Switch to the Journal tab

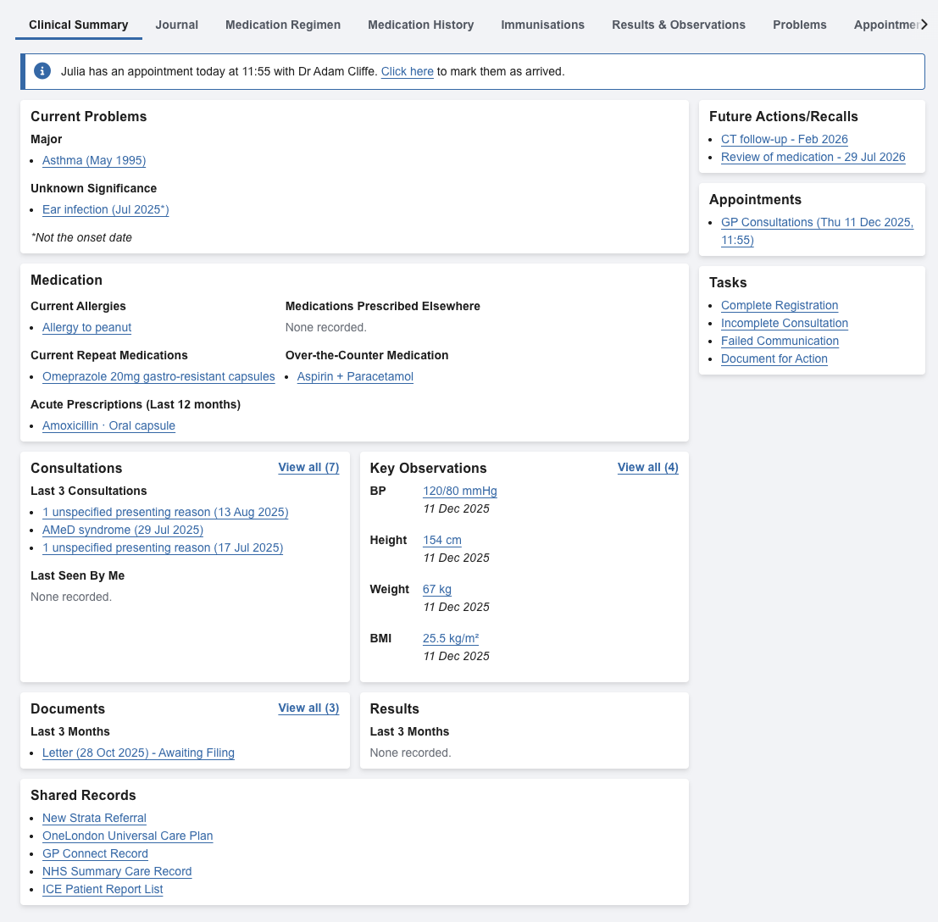click(176, 25)
